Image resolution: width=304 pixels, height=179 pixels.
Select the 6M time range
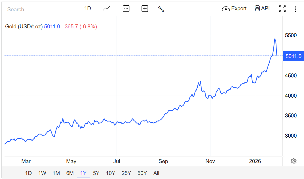(x=70, y=173)
